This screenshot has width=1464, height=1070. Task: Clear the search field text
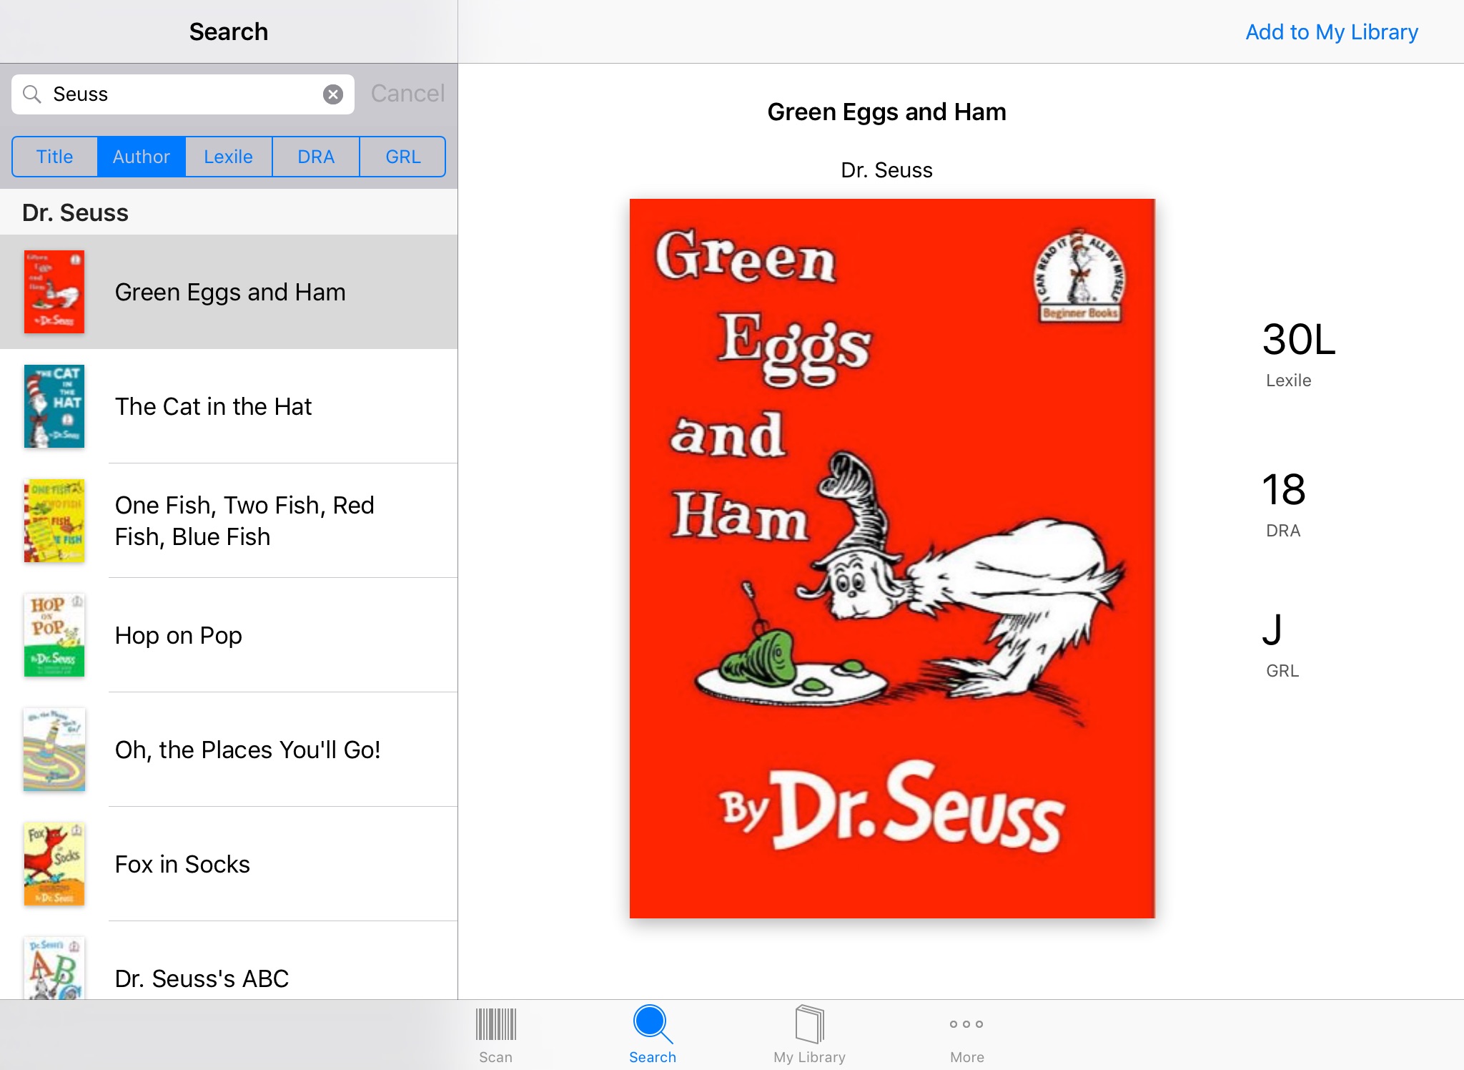tap(333, 94)
